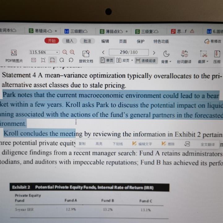This screenshot has width=223, height=223.
Task: Click the 有修改 cloud sync icon
Action: coord(207,42)
